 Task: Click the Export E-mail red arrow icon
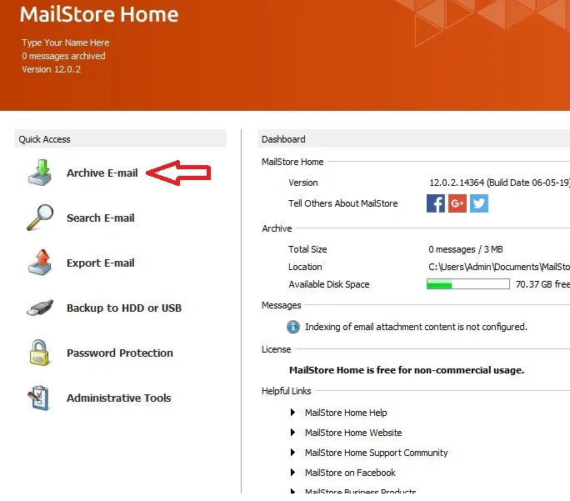pos(40,263)
